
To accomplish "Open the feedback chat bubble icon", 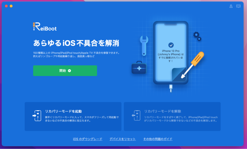I will click(238, 6).
